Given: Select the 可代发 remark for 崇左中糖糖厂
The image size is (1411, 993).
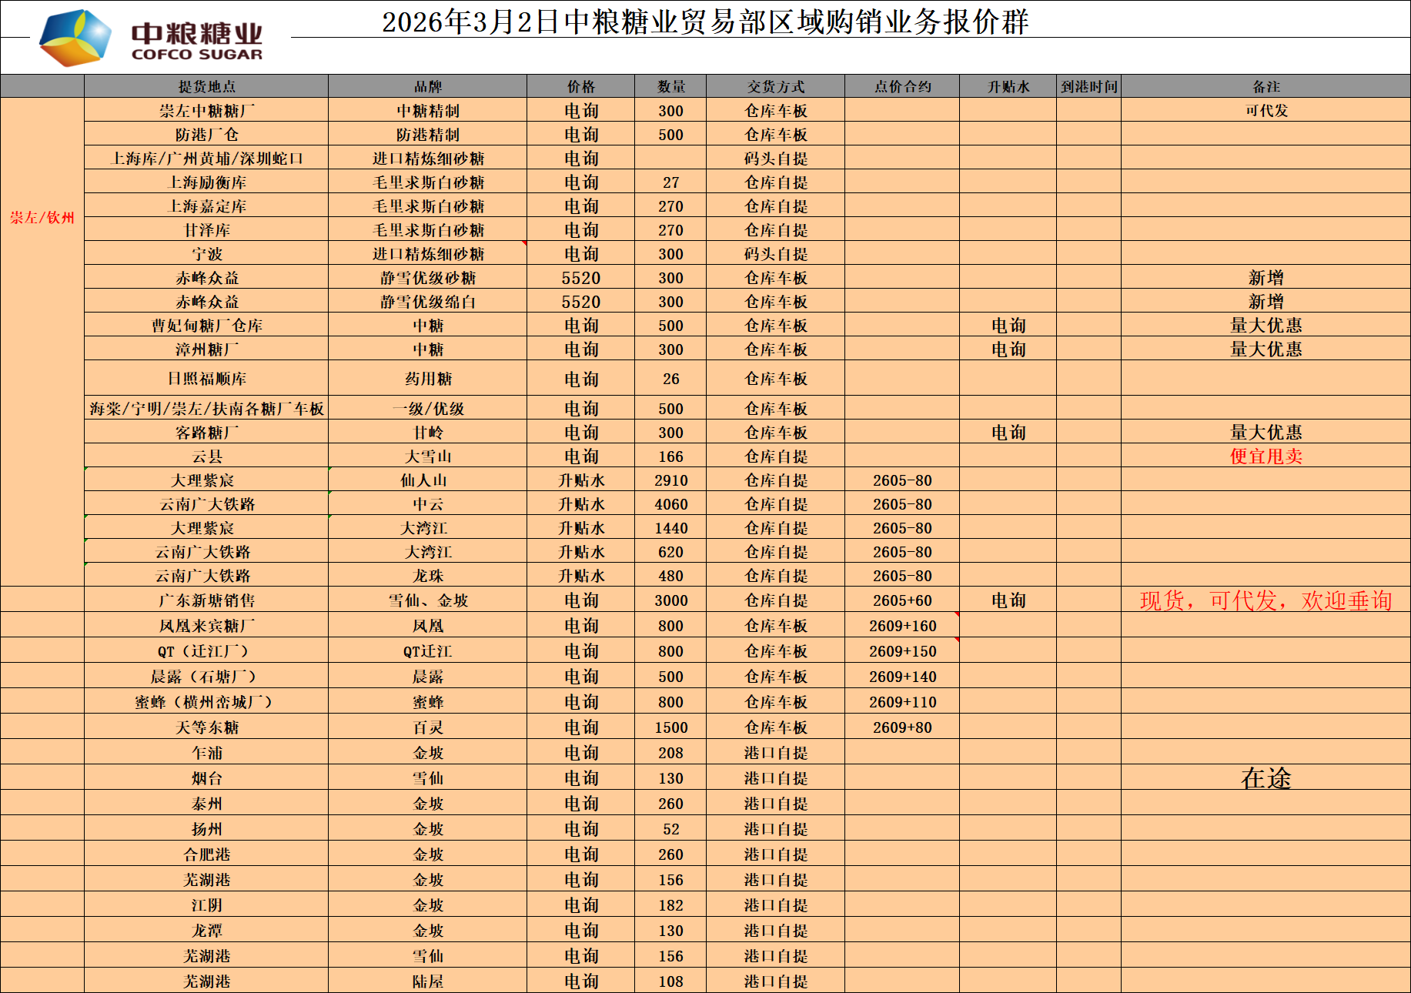Looking at the screenshot, I should click(x=1266, y=110).
